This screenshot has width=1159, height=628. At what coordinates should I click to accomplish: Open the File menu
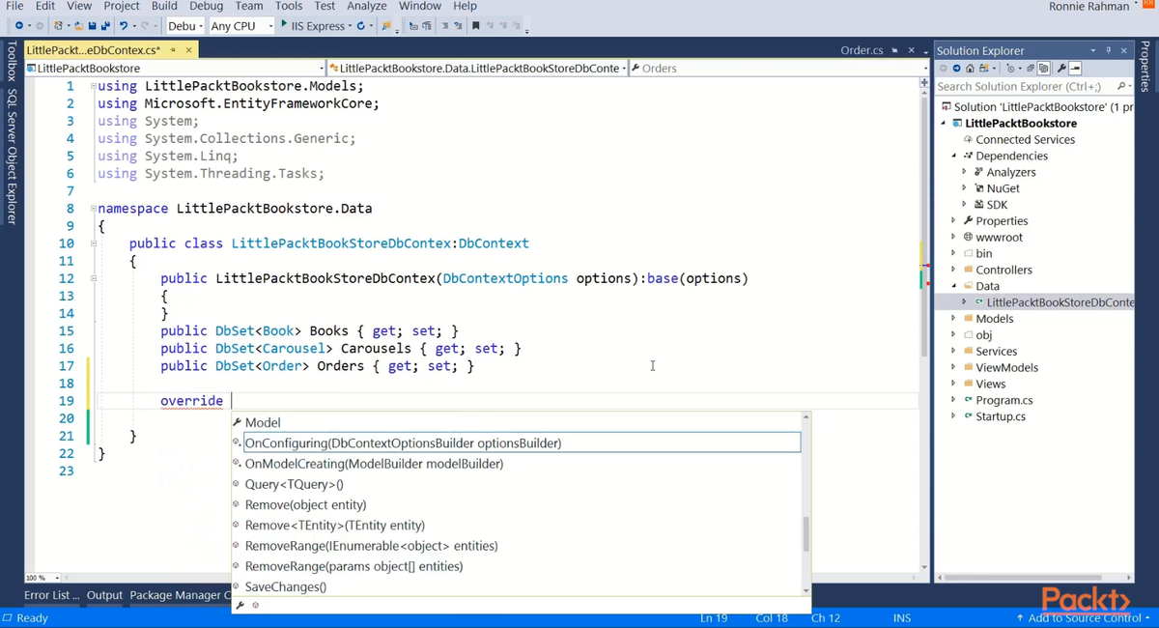point(14,6)
